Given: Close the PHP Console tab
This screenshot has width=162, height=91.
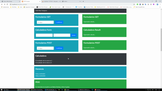Looking at the screenshot, I should coord(40,2).
